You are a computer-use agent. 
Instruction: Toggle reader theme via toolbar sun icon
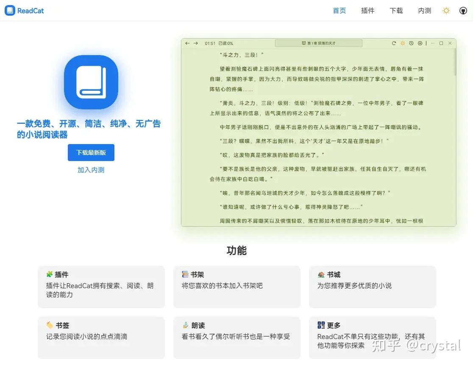pos(403,43)
